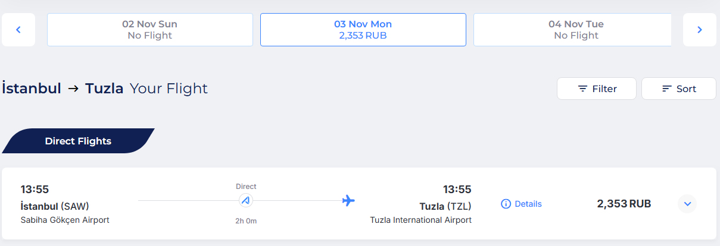Click the İstanbul (SAW) departure label

click(55, 206)
